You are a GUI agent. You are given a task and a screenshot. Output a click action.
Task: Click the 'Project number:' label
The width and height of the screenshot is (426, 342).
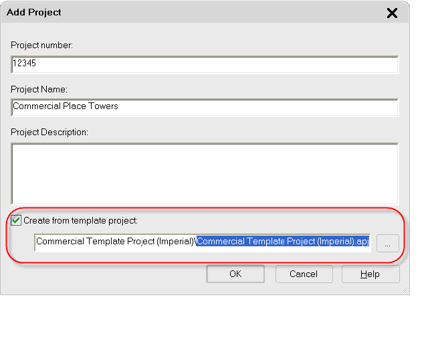tap(41, 46)
